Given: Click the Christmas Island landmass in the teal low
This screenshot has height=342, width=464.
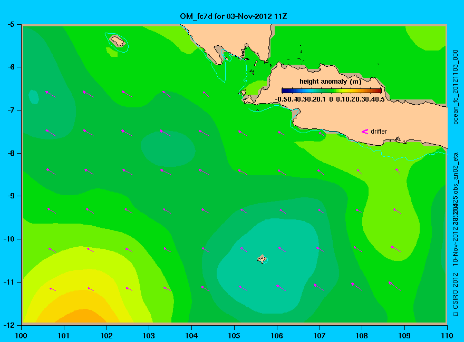Looking at the screenshot, I should (x=262, y=259).
